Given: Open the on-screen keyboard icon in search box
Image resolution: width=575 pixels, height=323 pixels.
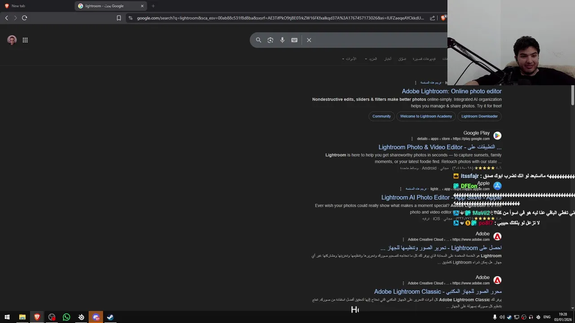Looking at the screenshot, I should [x=294, y=40].
